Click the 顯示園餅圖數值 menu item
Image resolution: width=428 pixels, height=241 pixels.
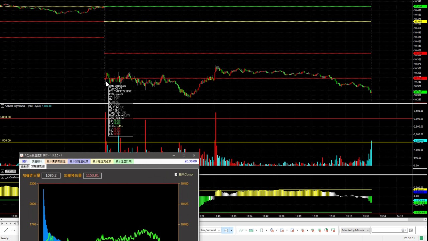pos(56,161)
